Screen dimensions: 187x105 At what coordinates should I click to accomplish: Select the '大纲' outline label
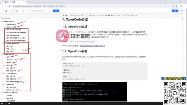(x=3, y=19)
